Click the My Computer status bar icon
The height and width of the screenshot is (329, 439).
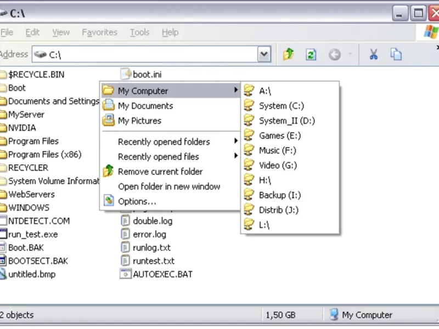(x=334, y=315)
